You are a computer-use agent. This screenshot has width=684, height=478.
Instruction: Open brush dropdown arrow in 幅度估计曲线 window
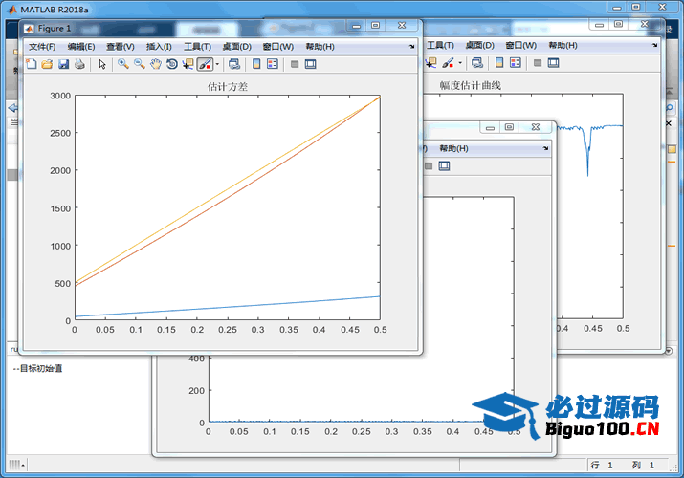coord(460,63)
